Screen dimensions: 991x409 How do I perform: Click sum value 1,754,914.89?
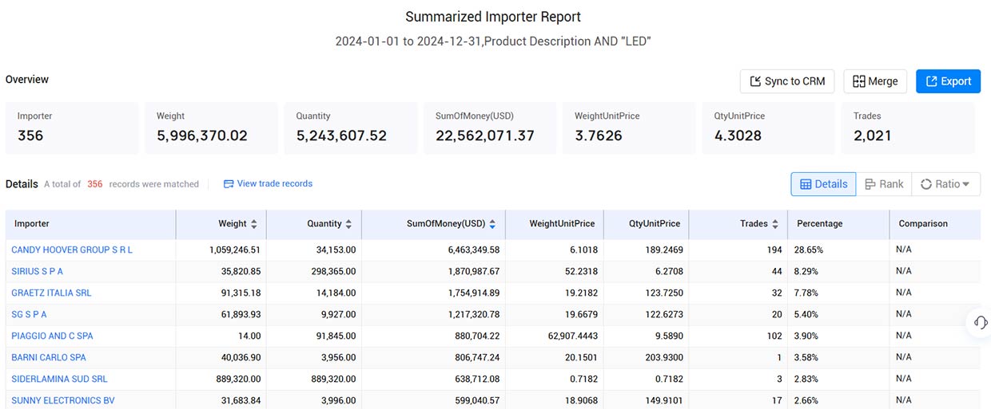[472, 293]
